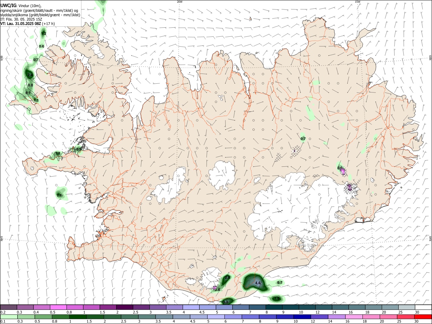Select the 'slydda/snjókoma' legend line
Image resolution: width=432 pixels, height=324 pixels.
click(40, 15)
